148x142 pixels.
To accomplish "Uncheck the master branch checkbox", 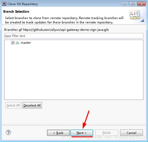I will click(x=13, y=43).
